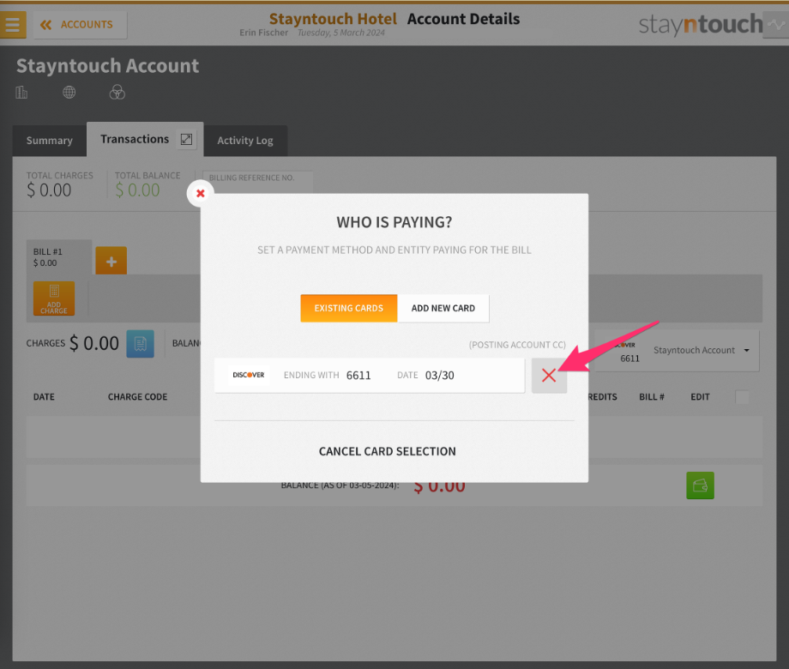Select the Discover card ending 6611
The image size is (789, 669).
pos(370,375)
